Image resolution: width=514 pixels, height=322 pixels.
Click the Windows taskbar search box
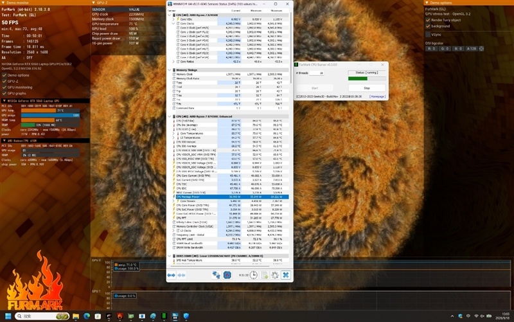(42, 316)
